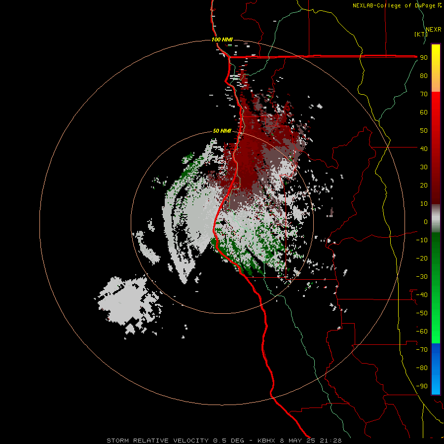The height and width of the screenshot is (444, 444).
Task: Click the -50 value on velocity scale
Action: coord(422,313)
